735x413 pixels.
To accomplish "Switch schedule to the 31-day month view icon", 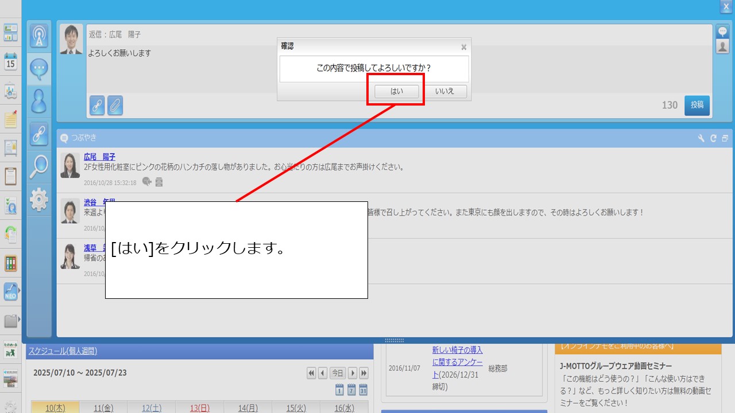I will (x=363, y=391).
